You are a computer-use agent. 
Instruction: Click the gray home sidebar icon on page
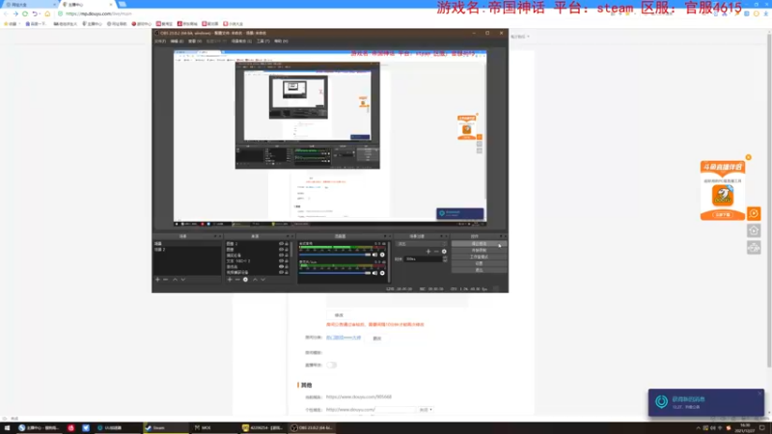pos(754,231)
